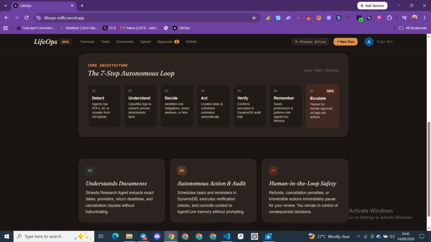
Task: Select the 05 Verify step card
Action: click(250, 106)
